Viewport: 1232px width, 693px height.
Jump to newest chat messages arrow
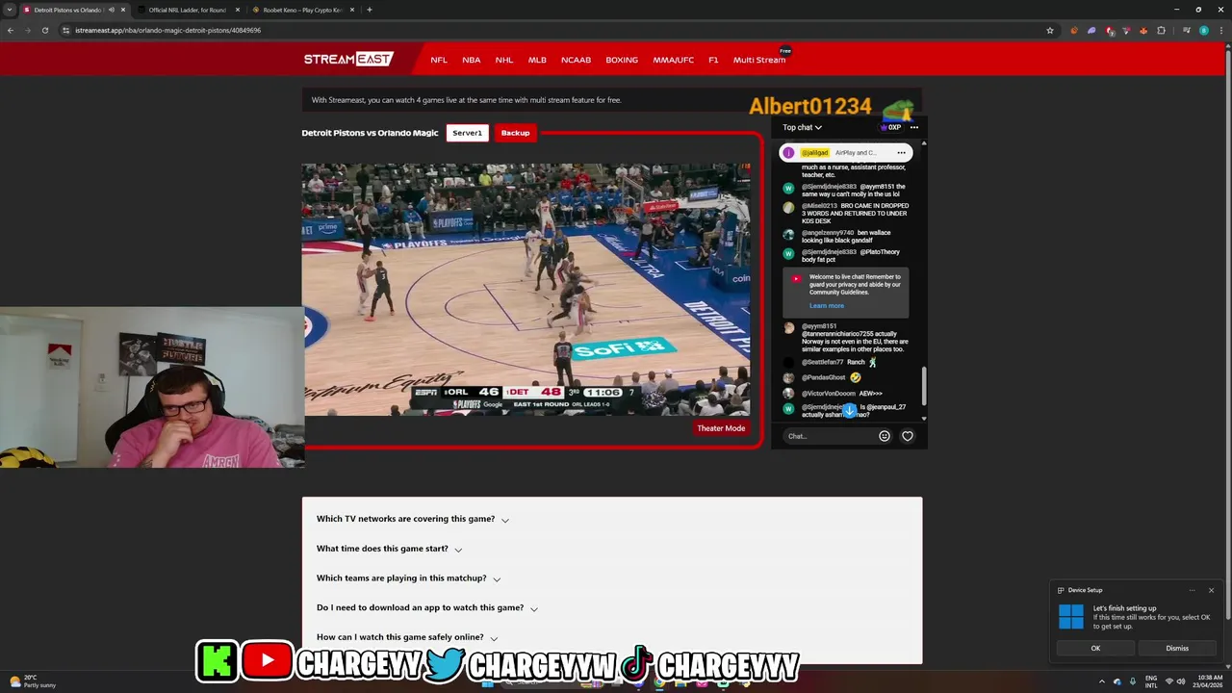[849, 410]
